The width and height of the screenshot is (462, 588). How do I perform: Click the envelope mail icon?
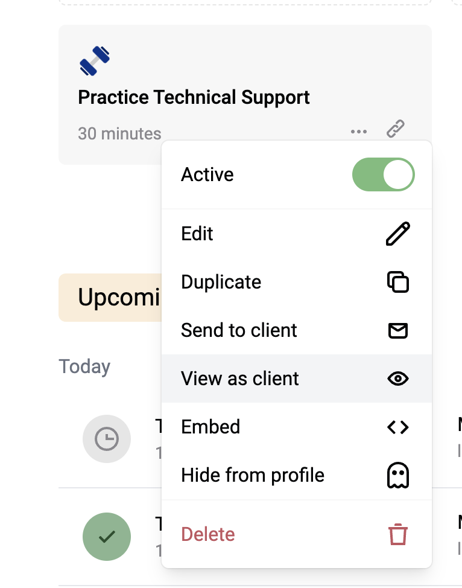[398, 330]
